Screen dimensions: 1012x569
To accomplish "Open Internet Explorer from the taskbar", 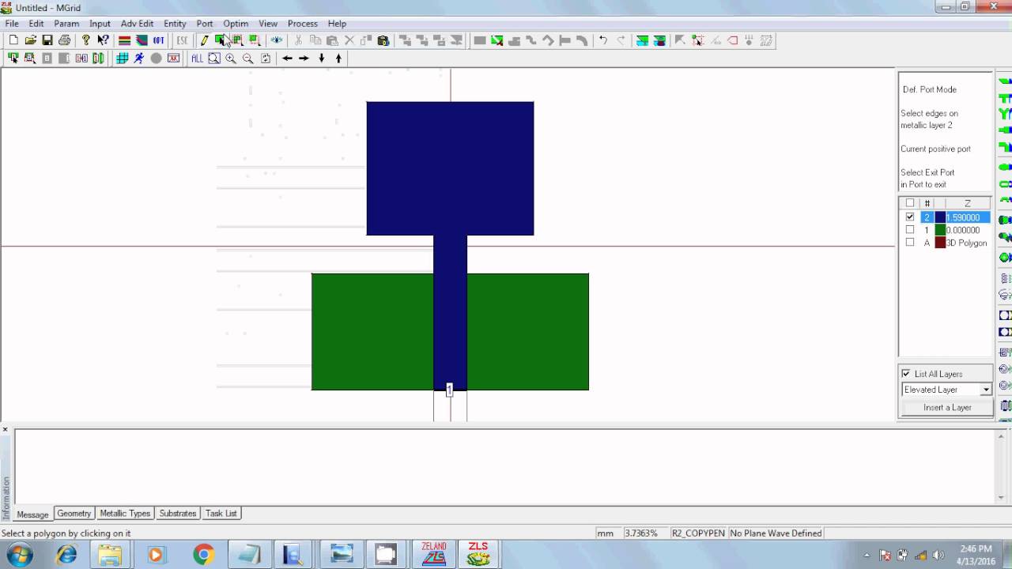I will [x=66, y=555].
